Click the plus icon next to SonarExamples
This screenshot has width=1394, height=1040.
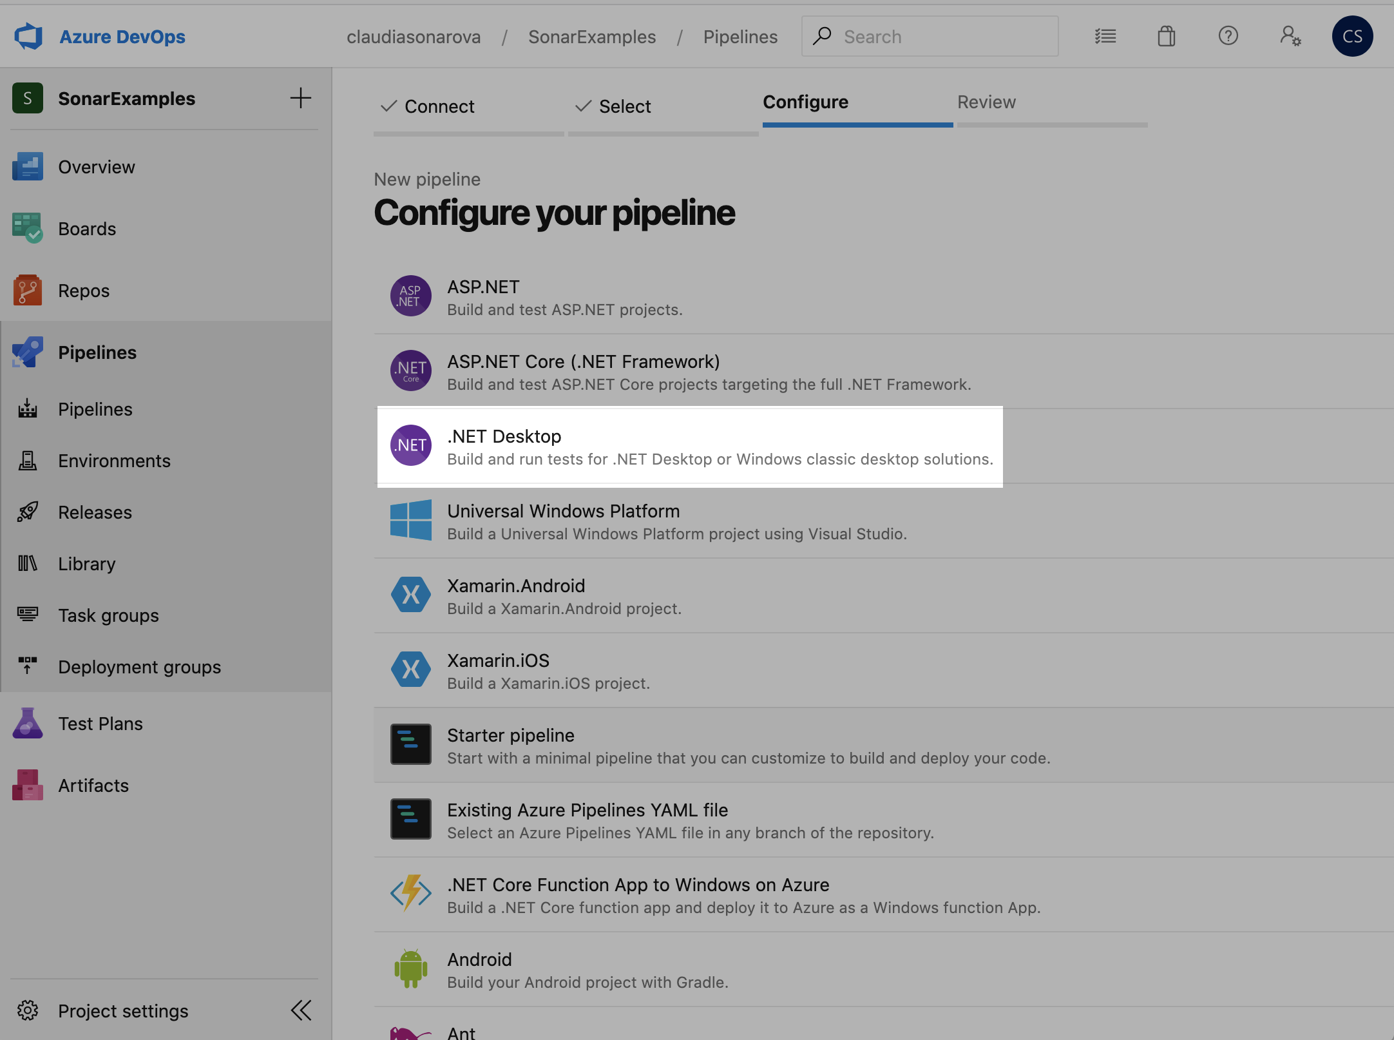pos(301,98)
